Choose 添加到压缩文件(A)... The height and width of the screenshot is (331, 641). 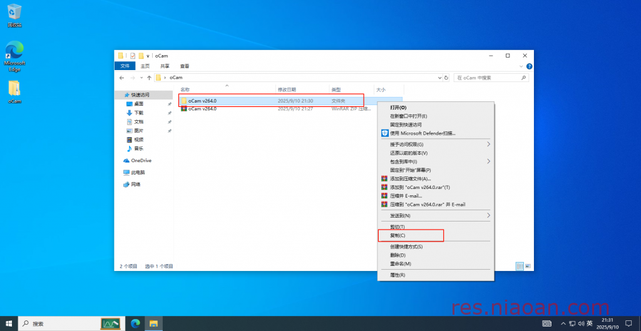coord(436,178)
